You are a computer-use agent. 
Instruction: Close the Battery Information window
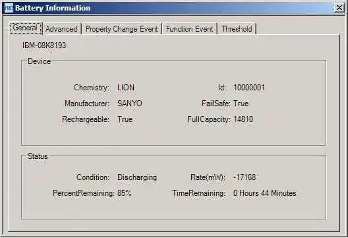pos(339,8)
